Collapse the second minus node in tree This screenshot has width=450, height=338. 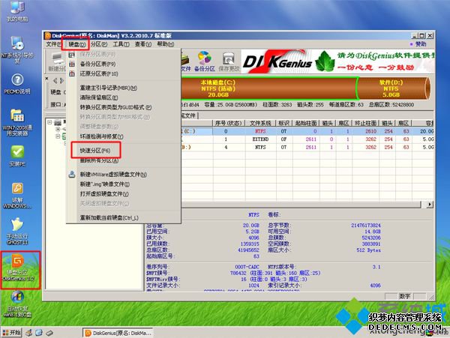click(x=58, y=136)
